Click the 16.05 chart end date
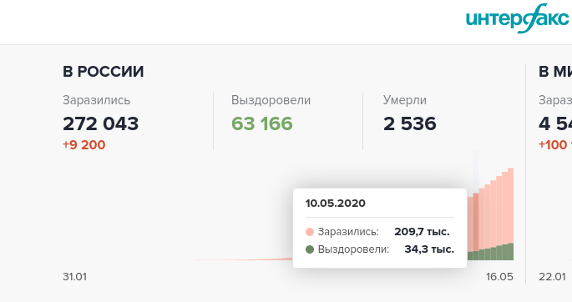 (499, 277)
